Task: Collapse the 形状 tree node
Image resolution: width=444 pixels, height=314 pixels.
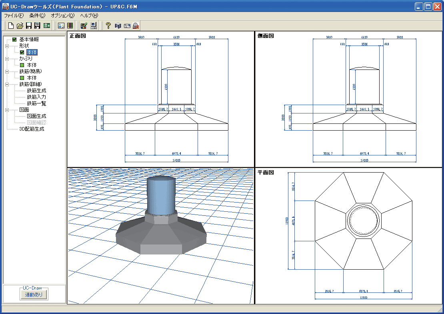Action: [7, 46]
